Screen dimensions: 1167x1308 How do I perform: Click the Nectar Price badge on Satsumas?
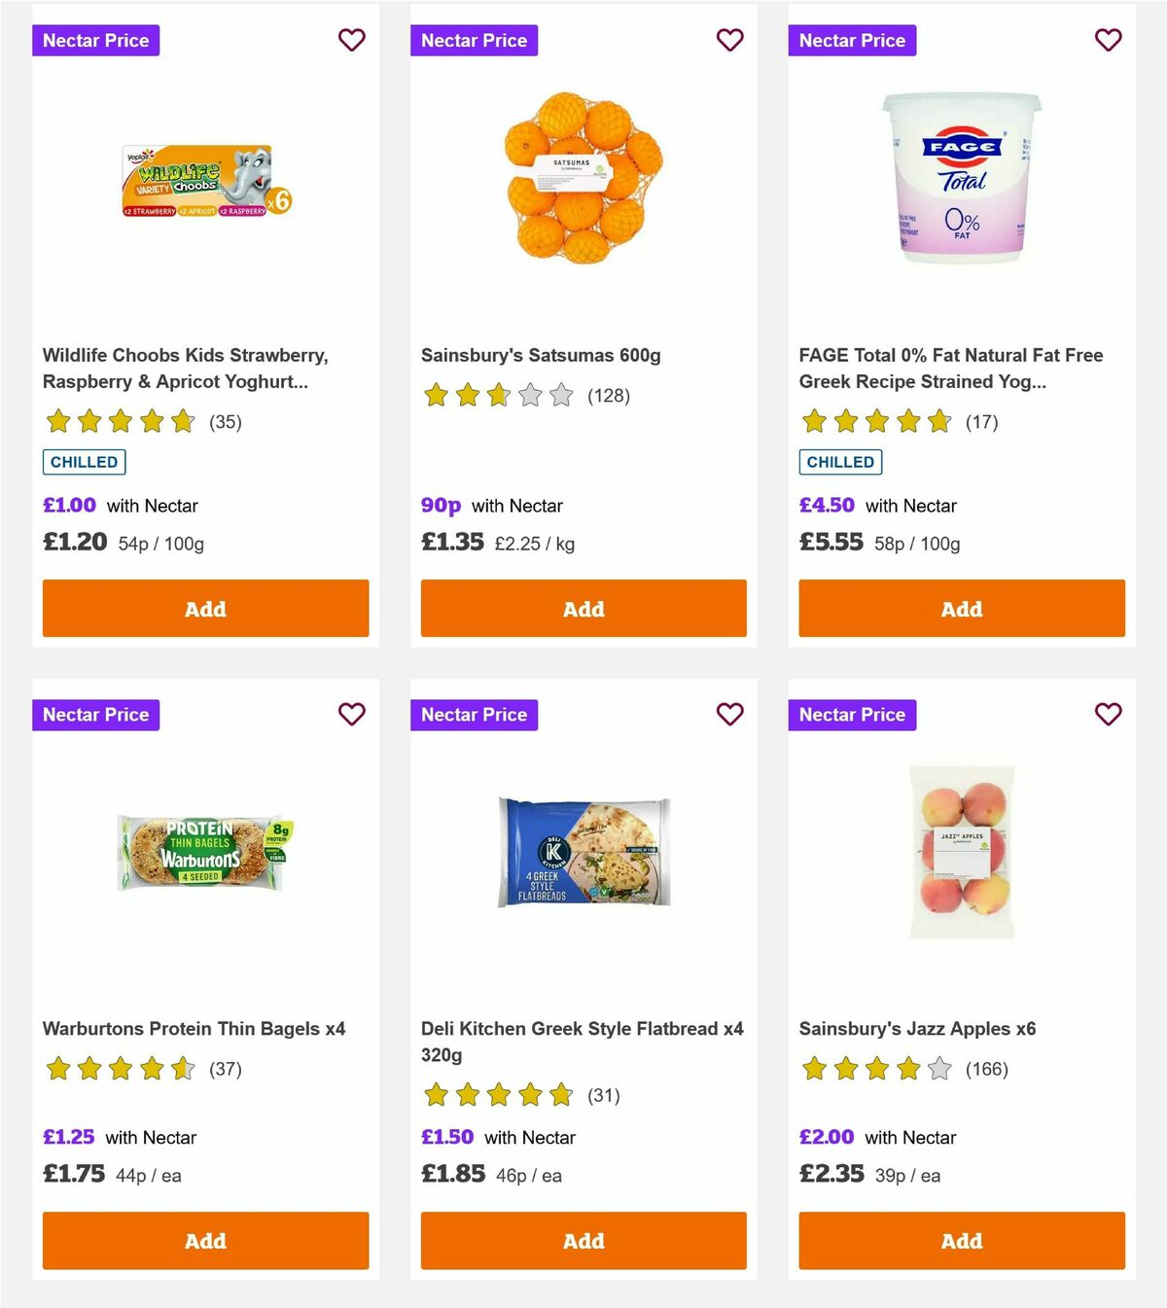coord(475,40)
